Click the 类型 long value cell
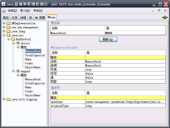170x128 pixels. click(x=125, y=81)
